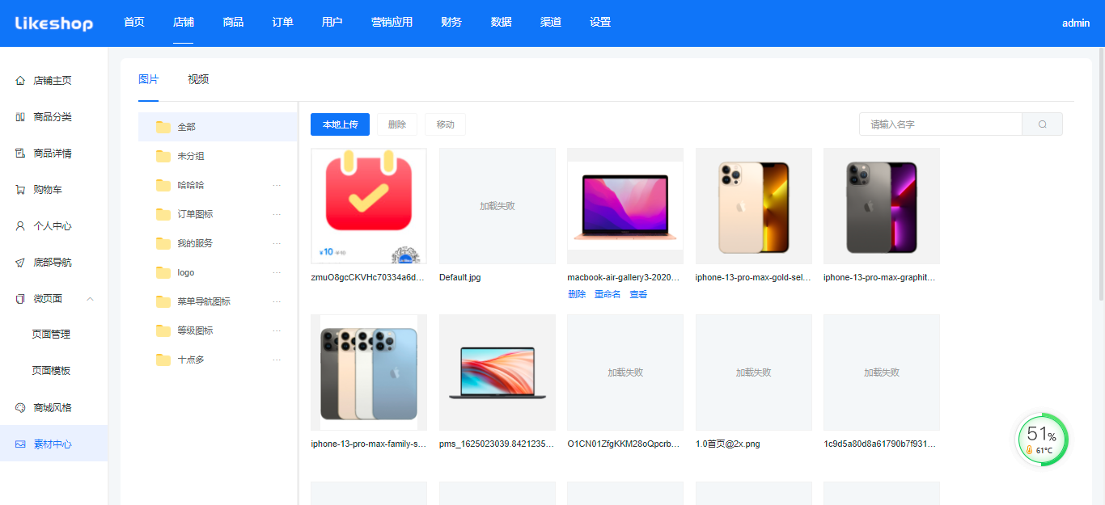Click the 十点多 folder icon

(163, 360)
